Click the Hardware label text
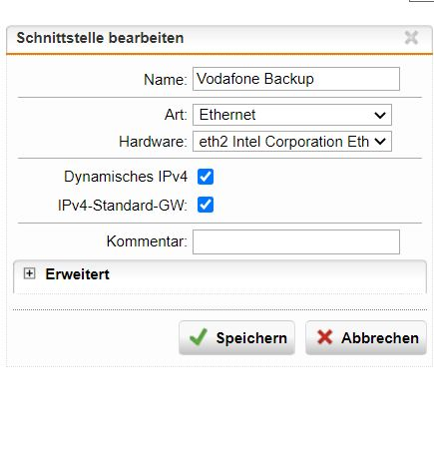The height and width of the screenshot is (464, 434). 153,142
